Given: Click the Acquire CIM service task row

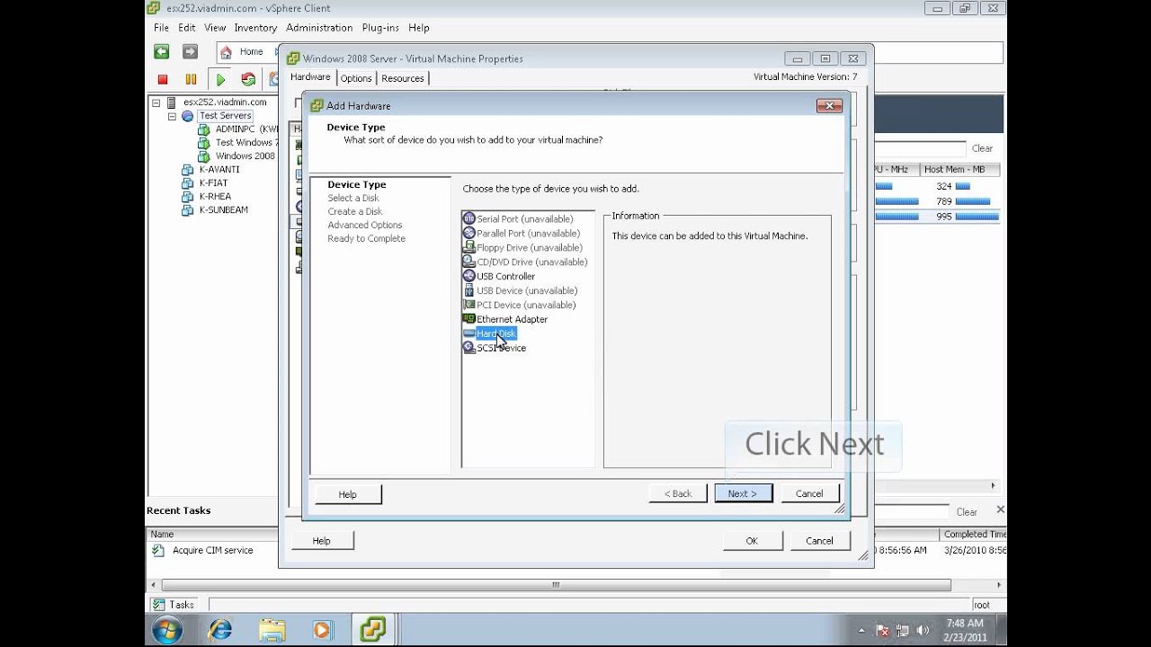Looking at the screenshot, I should pos(212,550).
